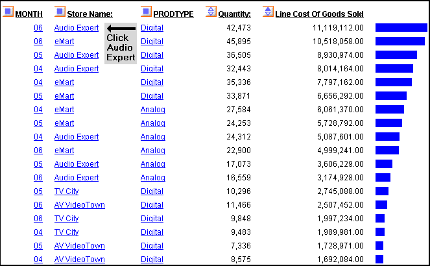Image resolution: width=430 pixels, height=266 pixels.
Task: Click the Quantity column header
Action: (235, 14)
